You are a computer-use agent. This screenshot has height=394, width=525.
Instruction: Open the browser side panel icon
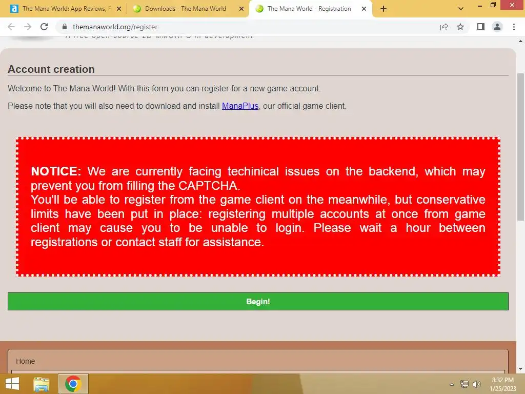point(481,27)
